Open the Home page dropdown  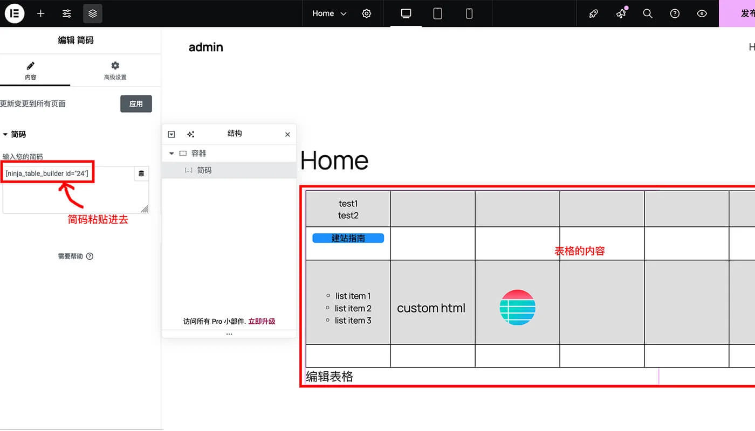coord(329,13)
